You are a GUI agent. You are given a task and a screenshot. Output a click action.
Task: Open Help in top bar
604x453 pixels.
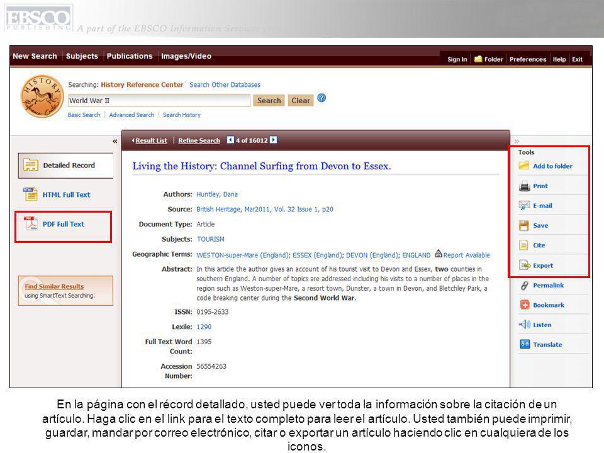559,59
